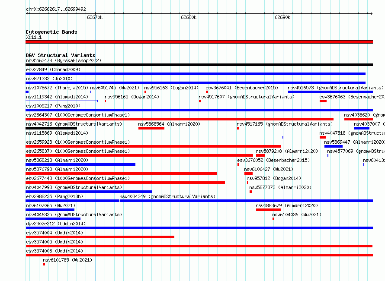Viewport: 385px width, 281px height.
Task: Click the nsv4037007 variant label
Action: pyautogui.click(x=369, y=124)
